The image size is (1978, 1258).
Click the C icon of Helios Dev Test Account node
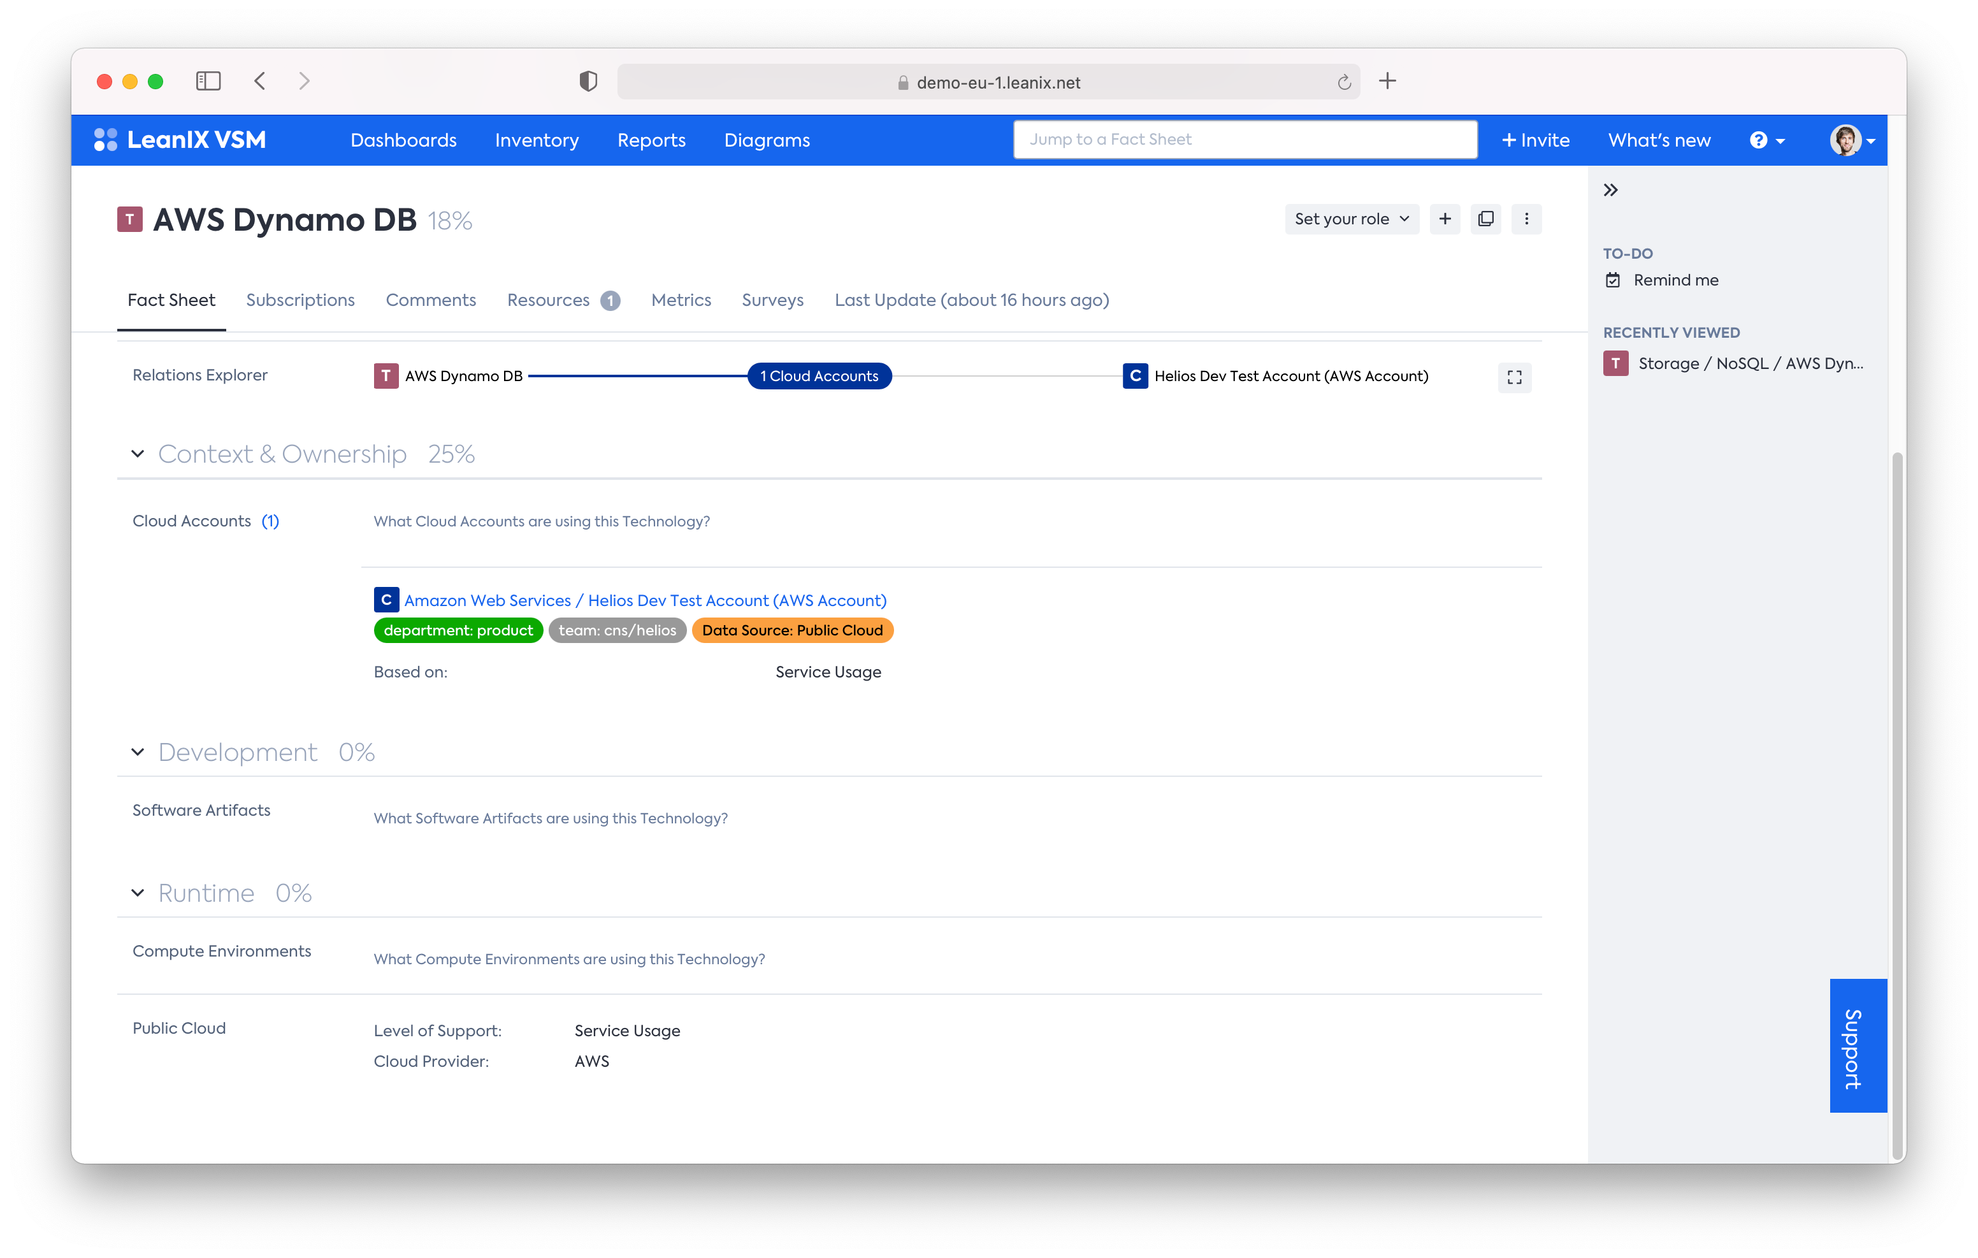point(1135,375)
